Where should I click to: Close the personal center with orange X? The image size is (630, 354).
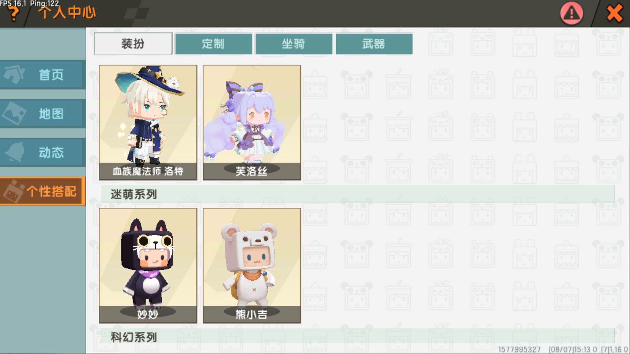[x=614, y=13]
